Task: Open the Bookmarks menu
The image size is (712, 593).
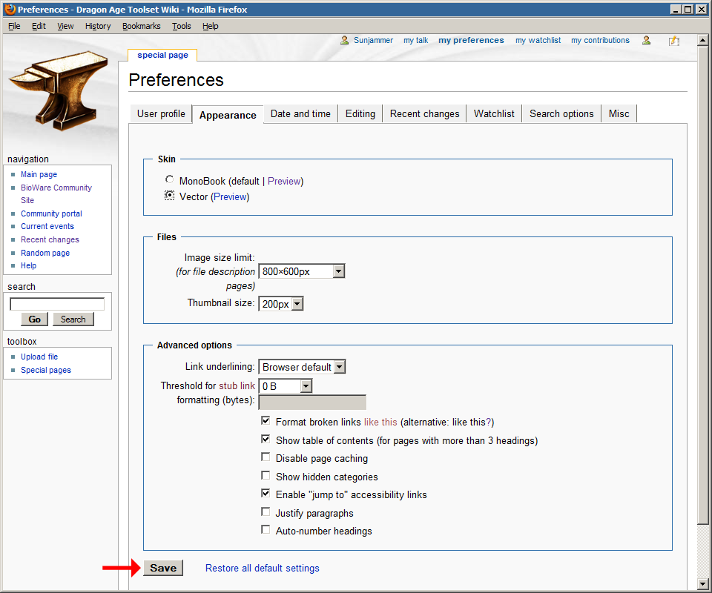Action: pos(141,26)
